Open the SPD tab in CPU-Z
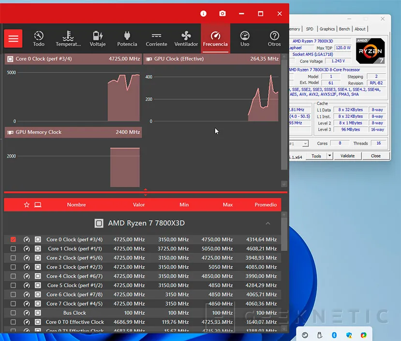Viewport: 401px width, 341px height. [310, 29]
